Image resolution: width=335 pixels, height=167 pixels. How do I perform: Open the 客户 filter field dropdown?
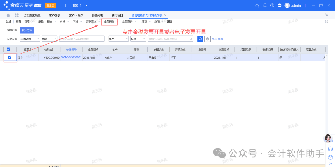tap(127, 39)
